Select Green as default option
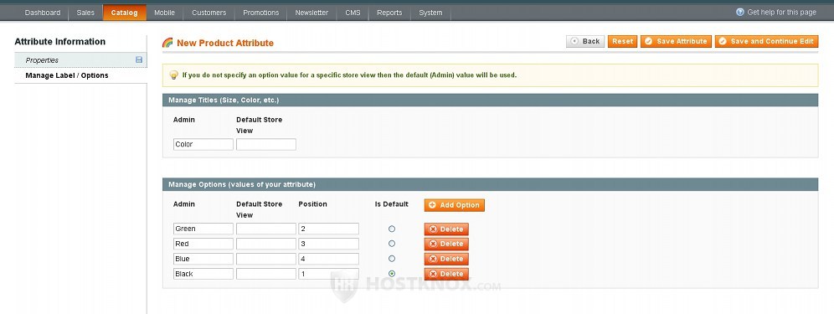834x314 pixels. pos(392,229)
